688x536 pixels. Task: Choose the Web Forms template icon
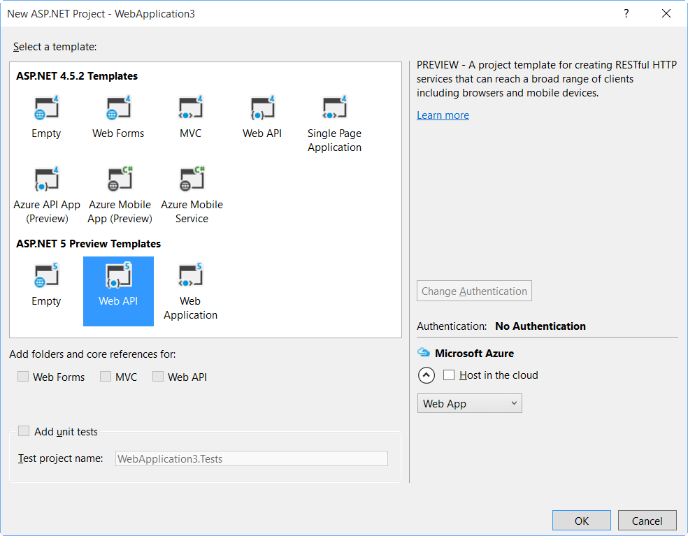(x=118, y=108)
